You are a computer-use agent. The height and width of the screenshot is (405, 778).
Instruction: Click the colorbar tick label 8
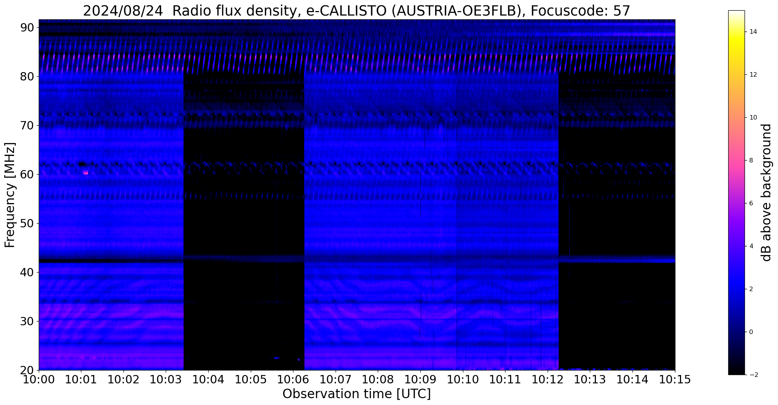click(x=750, y=161)
